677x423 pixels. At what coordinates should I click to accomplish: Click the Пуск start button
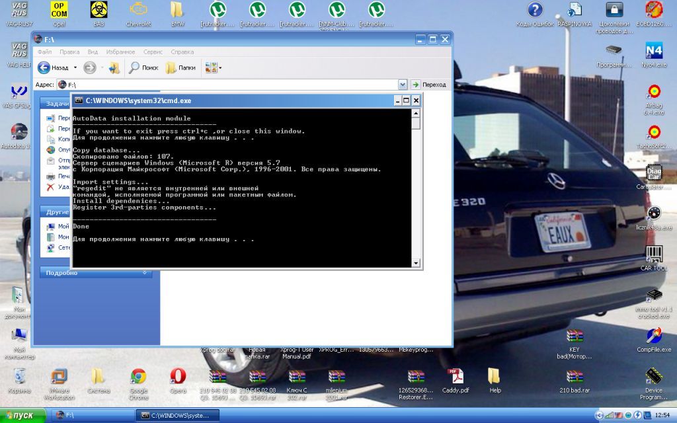24,415
